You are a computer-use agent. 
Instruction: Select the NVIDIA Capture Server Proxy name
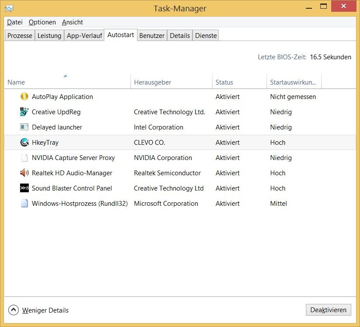coord(73,158)
